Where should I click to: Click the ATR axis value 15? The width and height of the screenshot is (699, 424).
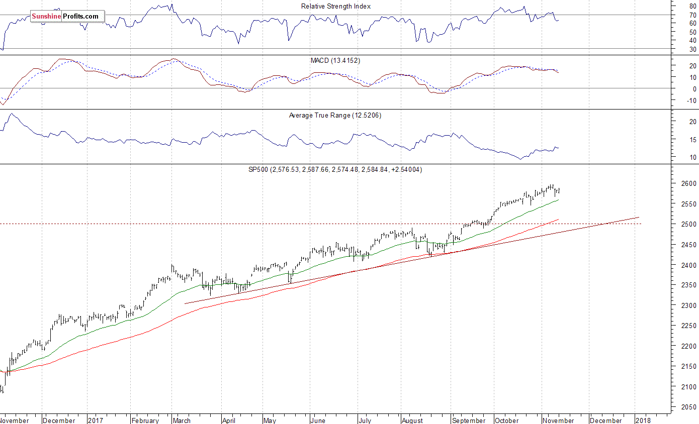tap(693, 140)
